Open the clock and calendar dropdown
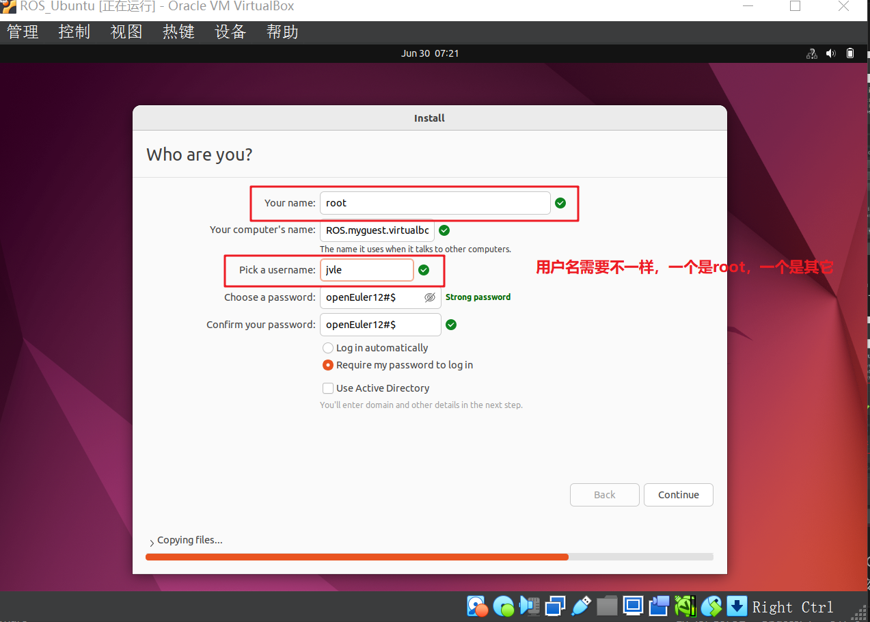This screenshot has width=870, height=622. pyautogui.click(x=430, y=53)
